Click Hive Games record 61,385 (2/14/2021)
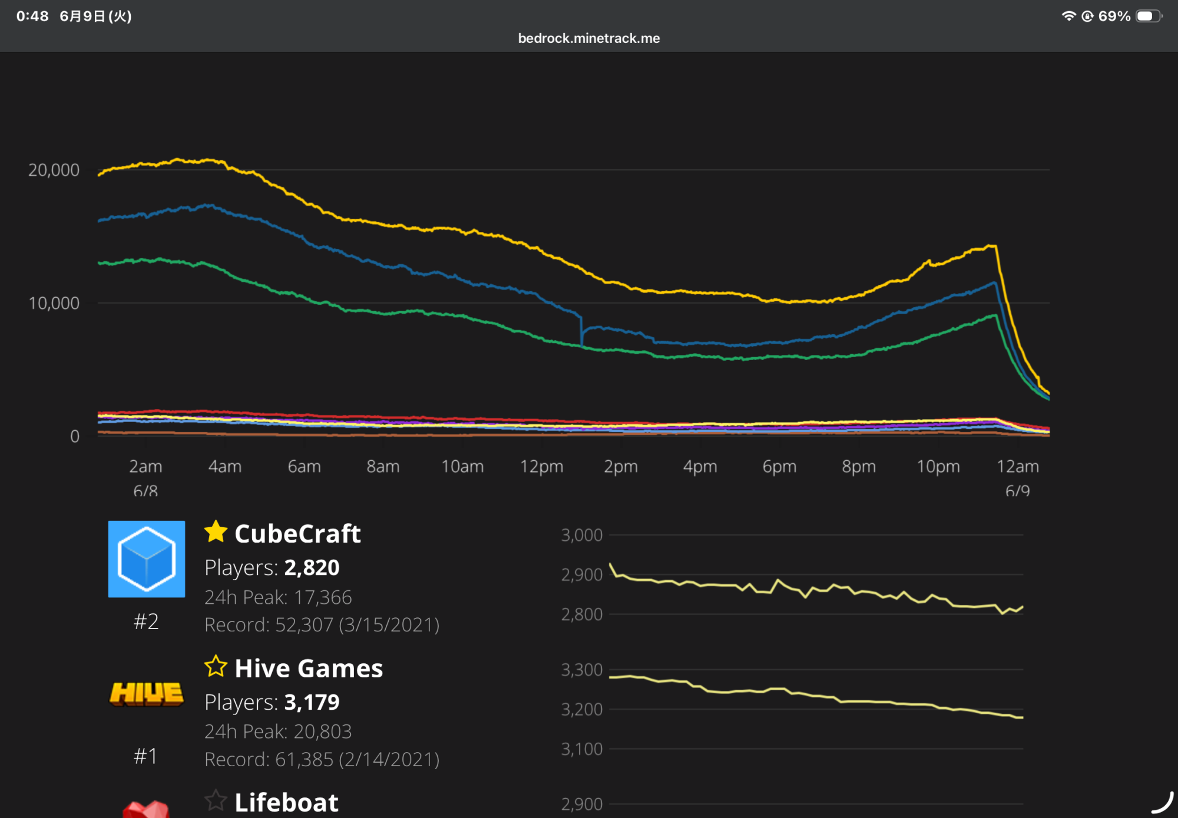Screen dimensions: 1178x818 coord(322,760)
